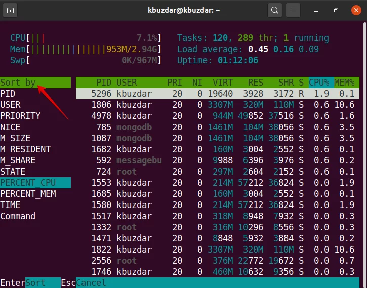Click the Uptime value 01:12:06
Screen dimensions: 367x288
238,60
